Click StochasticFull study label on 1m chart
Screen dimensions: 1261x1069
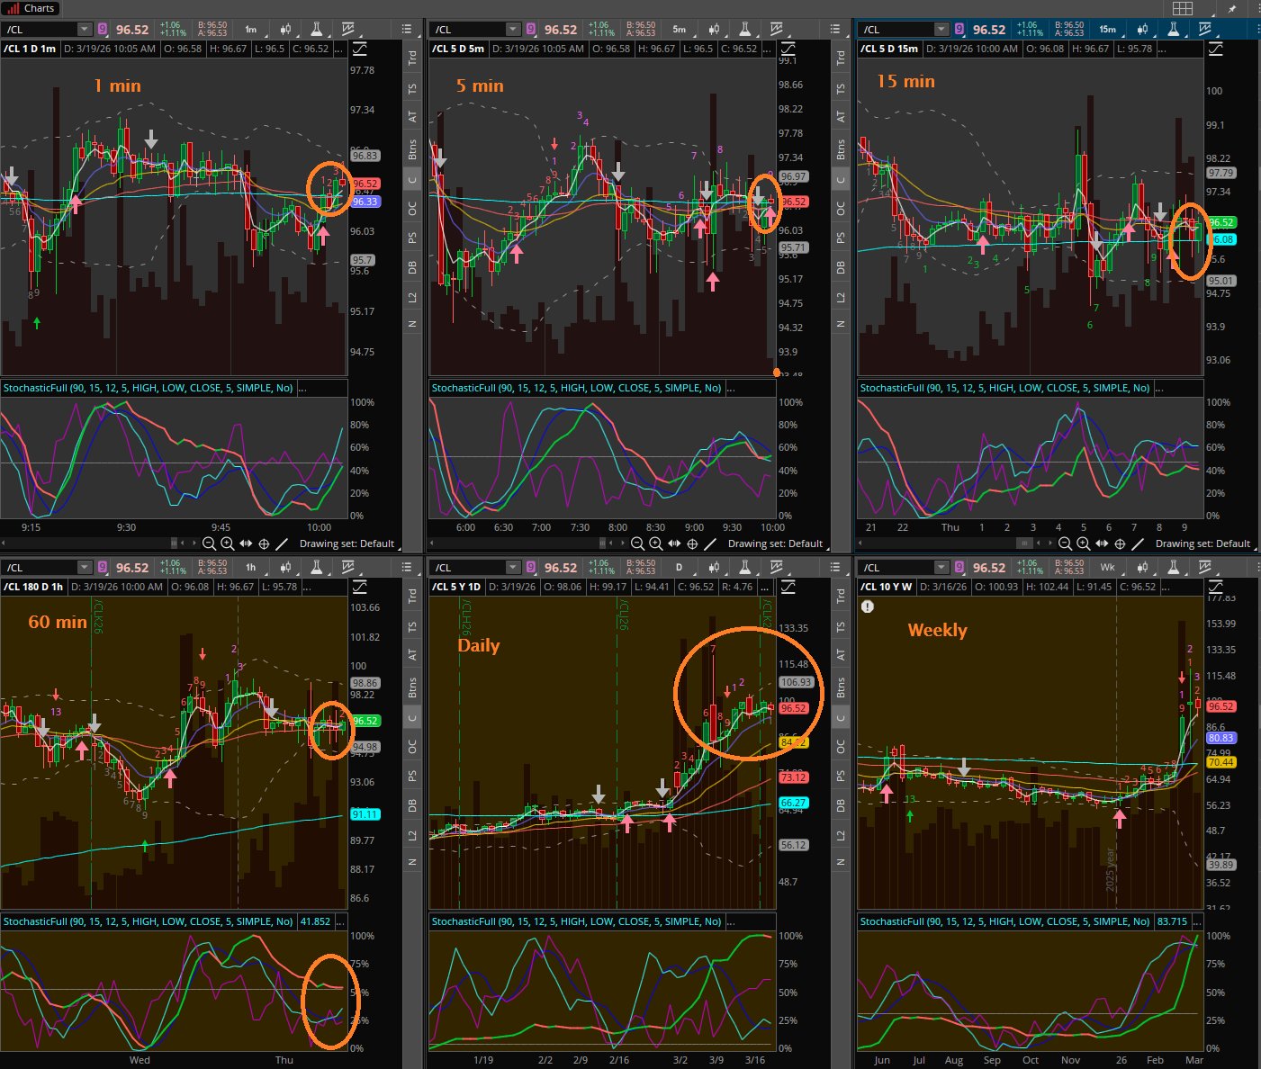pyautogui.click(x=148, y=388)
